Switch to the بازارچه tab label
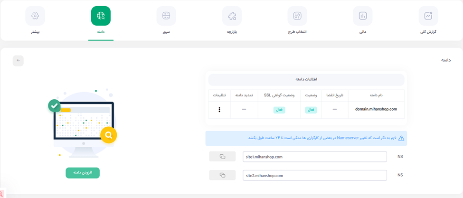The height and width of the screenshot is (198, 463). point(232,32)
